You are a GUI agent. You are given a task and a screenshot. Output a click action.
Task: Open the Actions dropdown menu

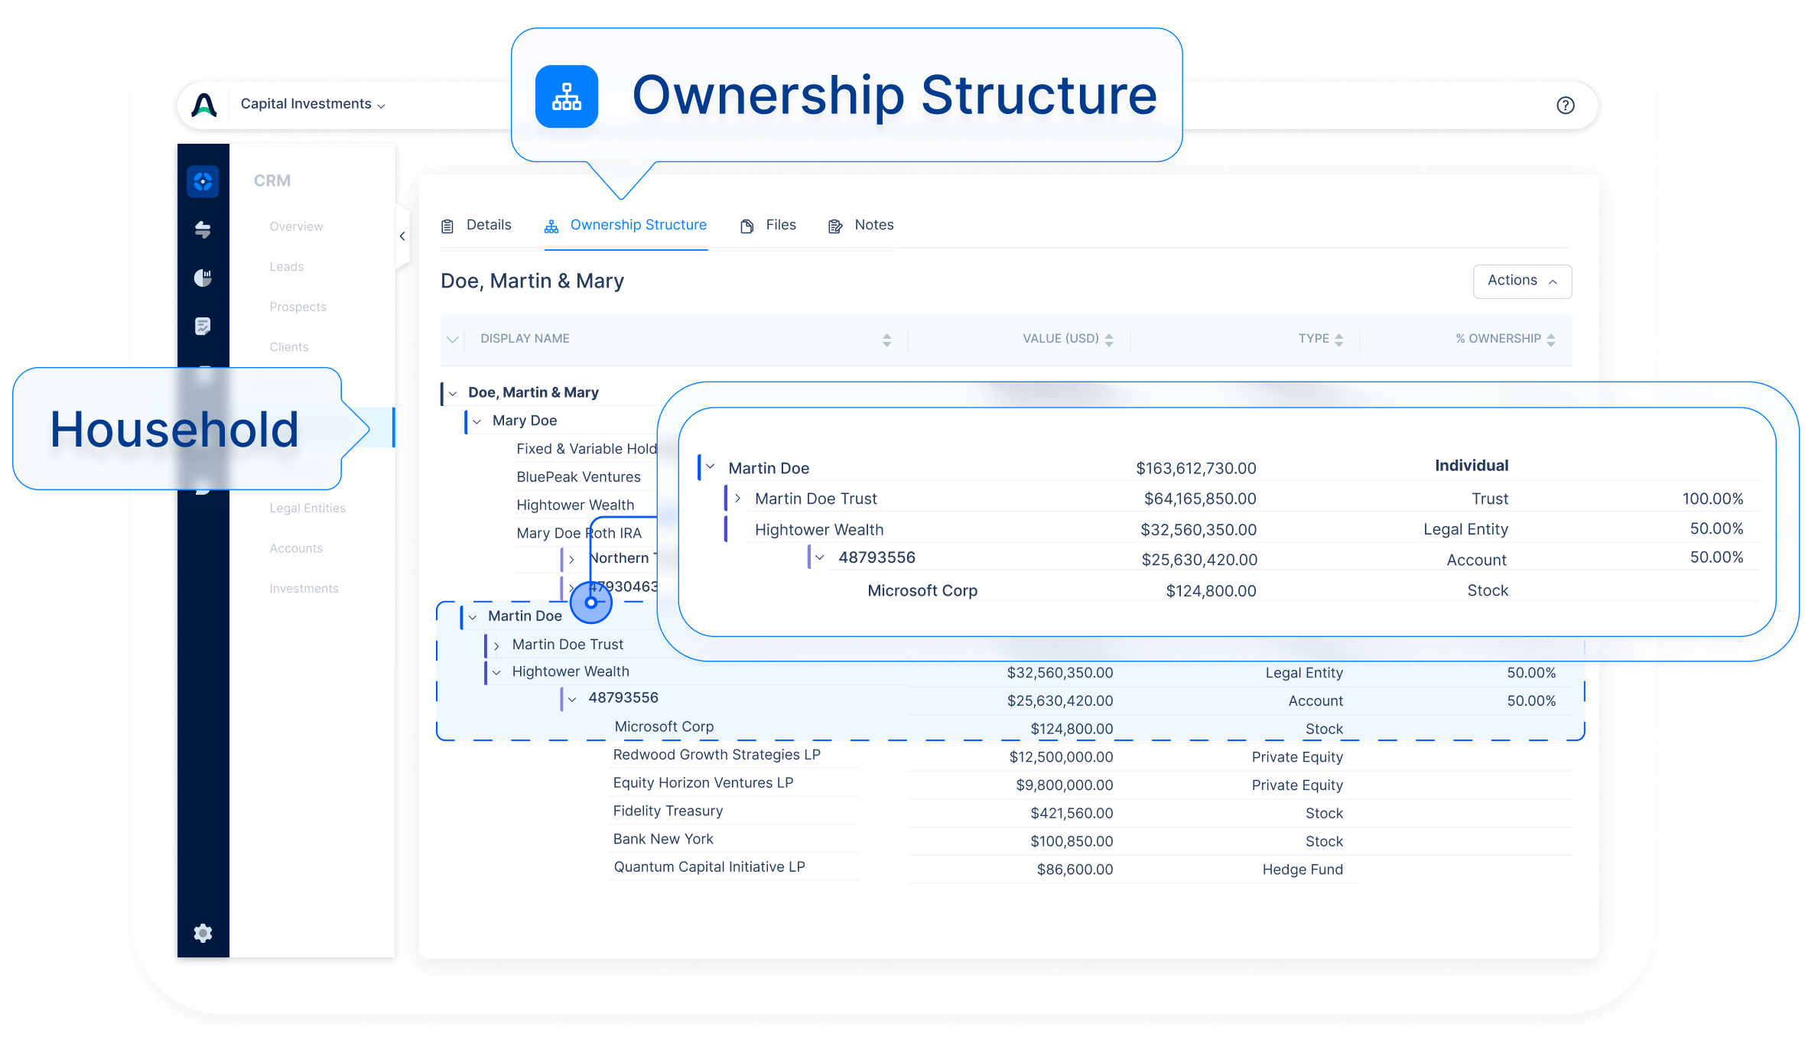(1521, 281)
